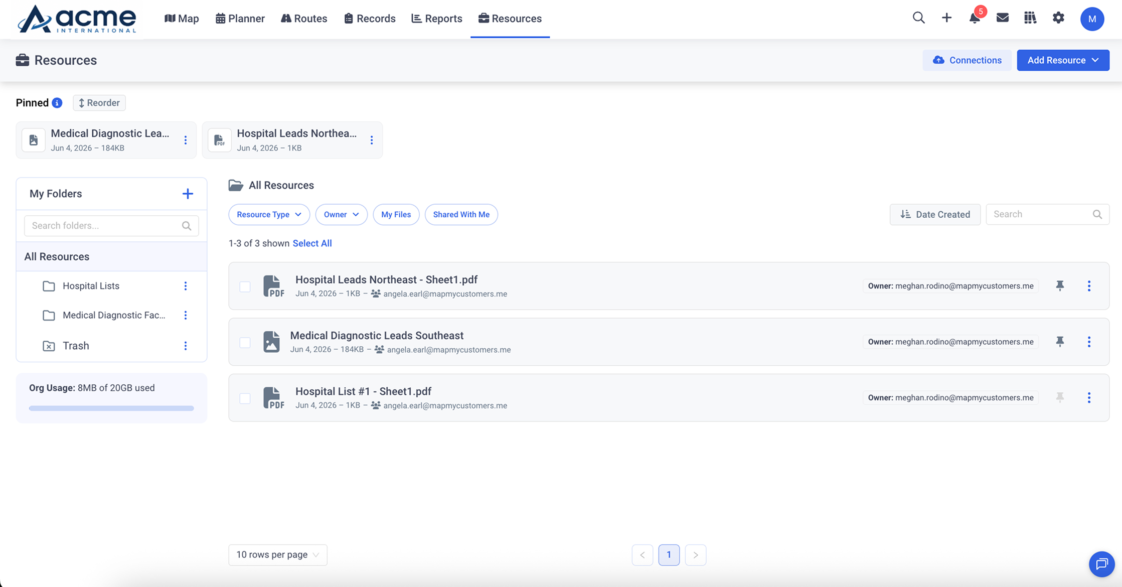Open options menu for Medical Diagnostic Fac... folder
The height and width of the screenshot is (587, 1122).
(x=186, y=315)
